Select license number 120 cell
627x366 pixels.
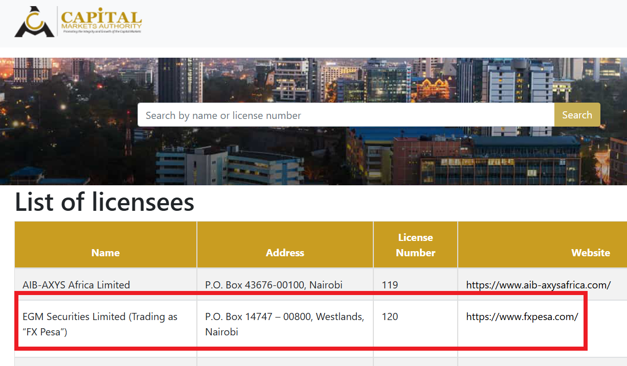[390, 317]
